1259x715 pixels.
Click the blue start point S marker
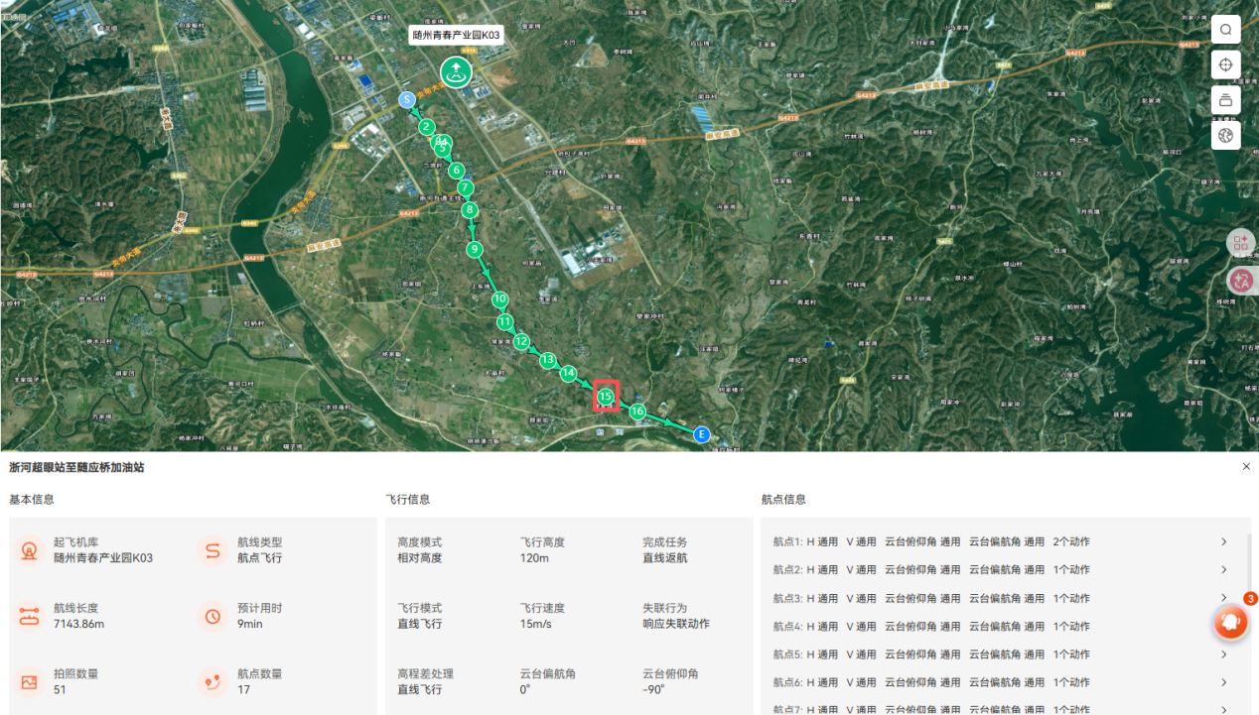tap(406, 100)
